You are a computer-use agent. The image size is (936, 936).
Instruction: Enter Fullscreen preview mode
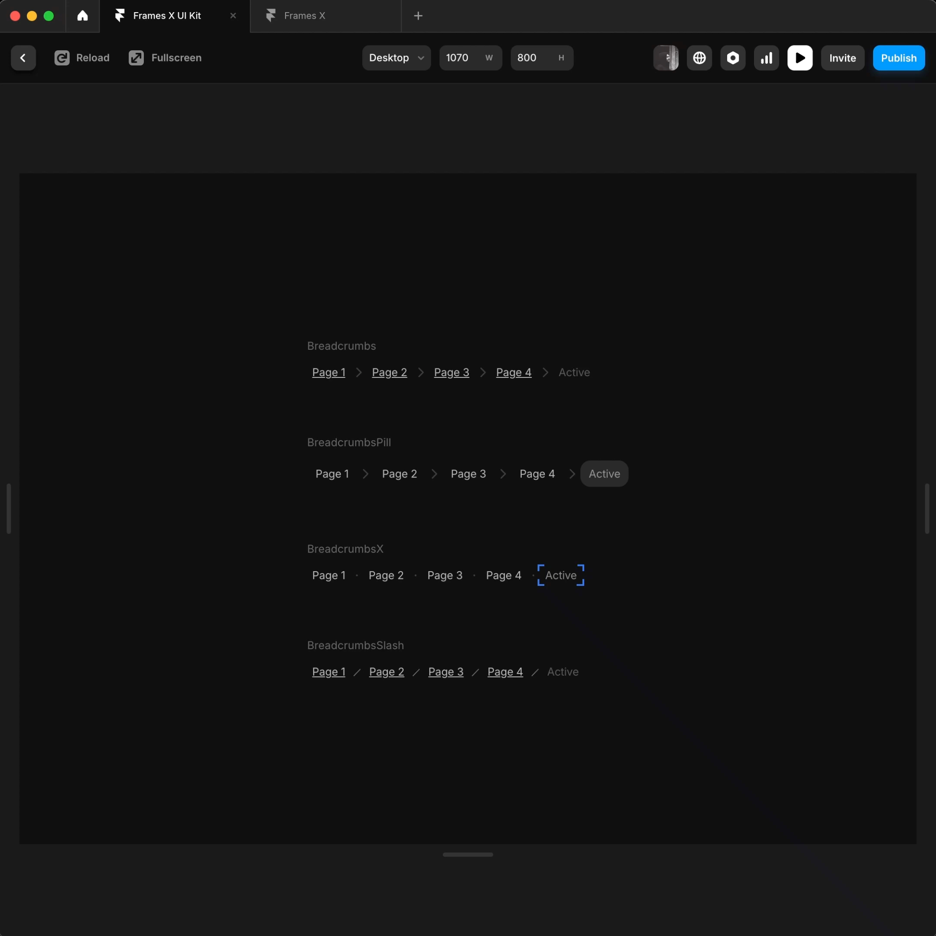pos(165,58)
